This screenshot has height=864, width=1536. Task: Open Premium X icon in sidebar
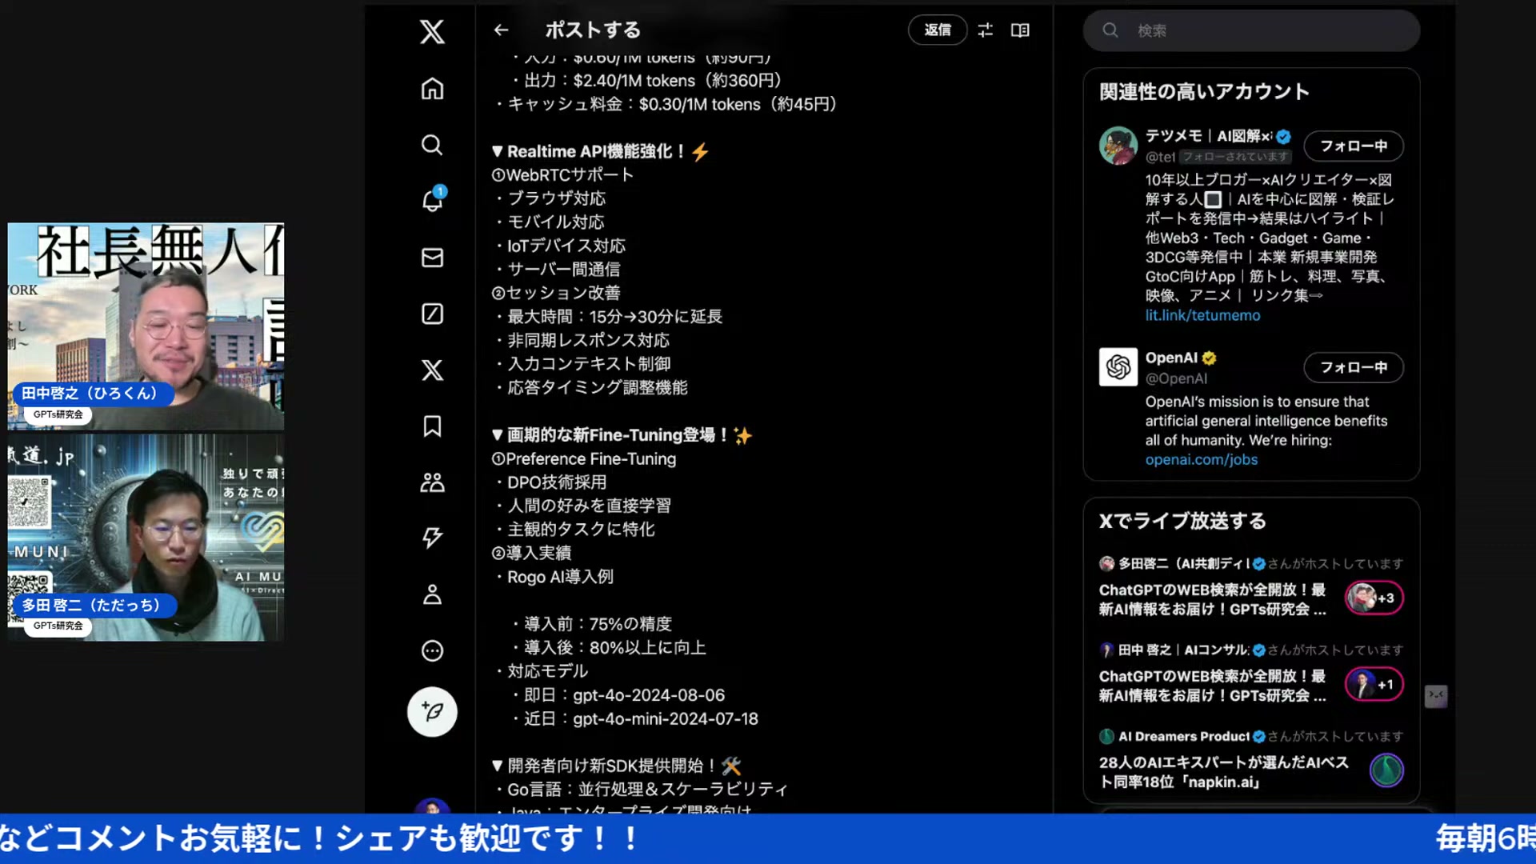click(432, 370)
